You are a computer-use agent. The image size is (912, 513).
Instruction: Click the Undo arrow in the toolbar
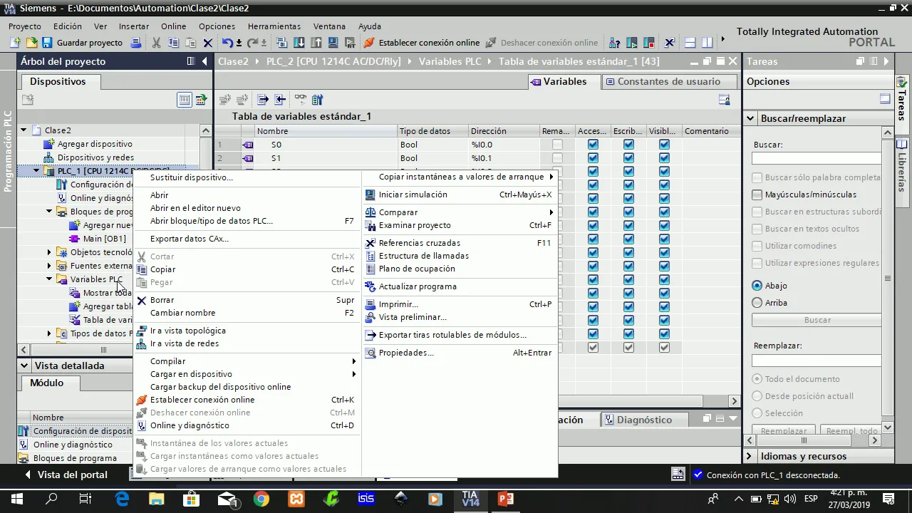coord(227,43)
